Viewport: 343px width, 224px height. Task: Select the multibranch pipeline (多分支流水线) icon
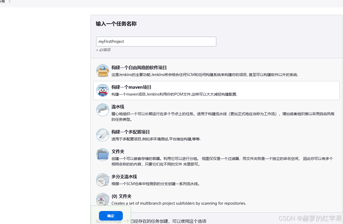(x=102, y=180)
